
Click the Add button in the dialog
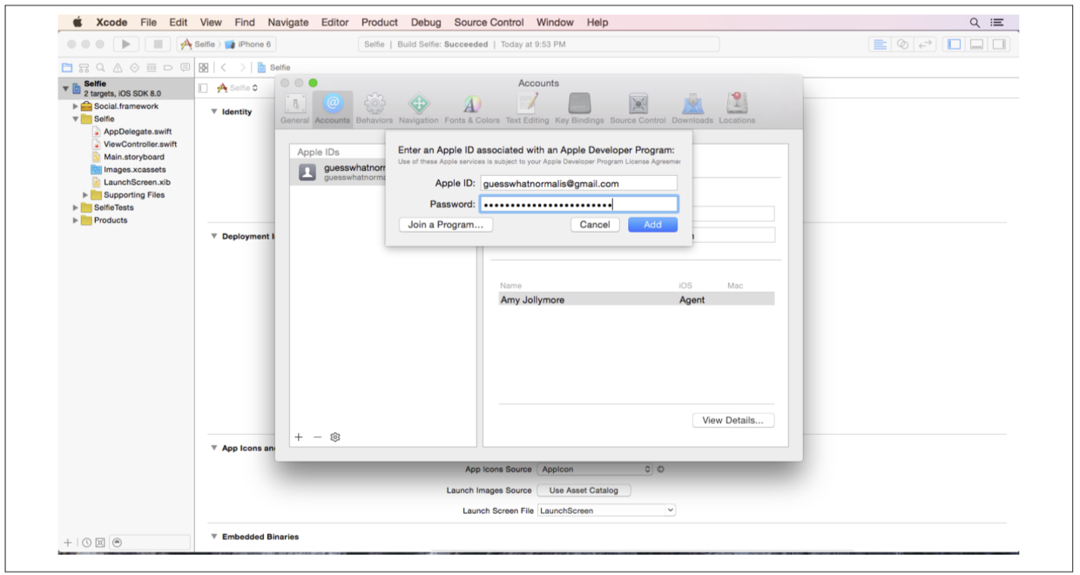click(652, 225)
